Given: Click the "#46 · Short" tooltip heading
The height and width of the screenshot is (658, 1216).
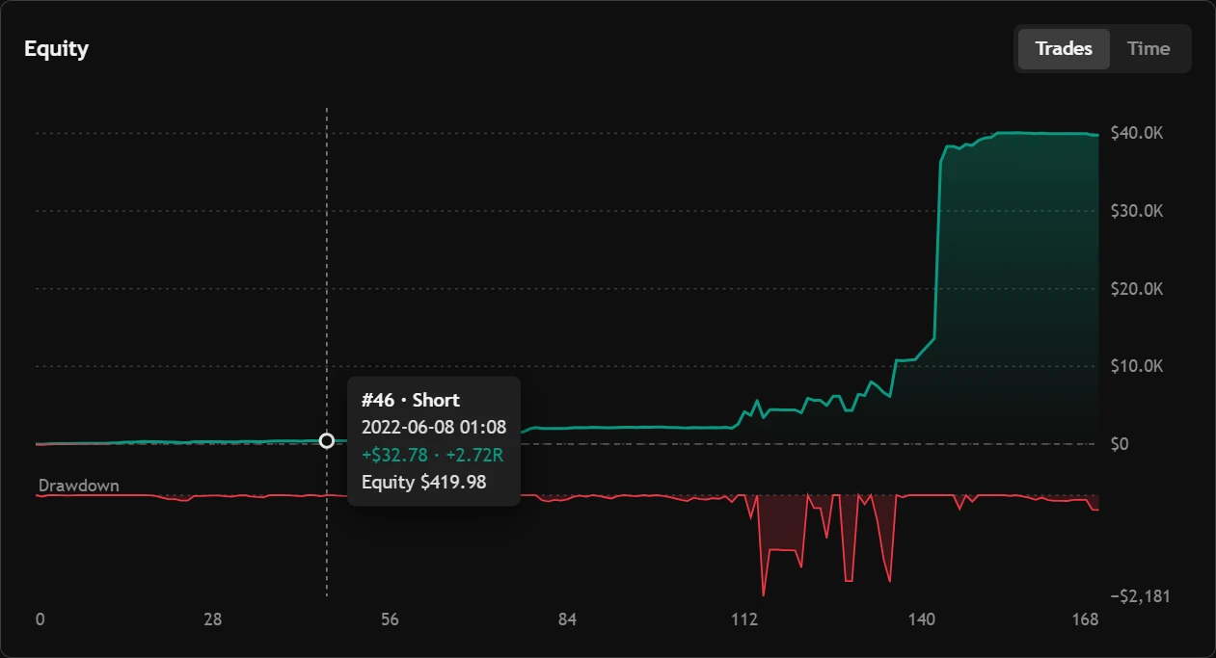Looking at the screenshot, I should coord(411,400).
